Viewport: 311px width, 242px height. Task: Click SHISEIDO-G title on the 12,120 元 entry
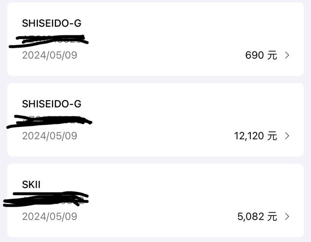click(52, 104)
